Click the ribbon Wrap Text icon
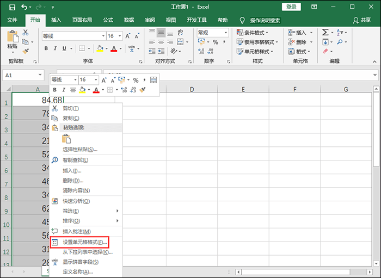381x278 pixels. tap(180, 32)
